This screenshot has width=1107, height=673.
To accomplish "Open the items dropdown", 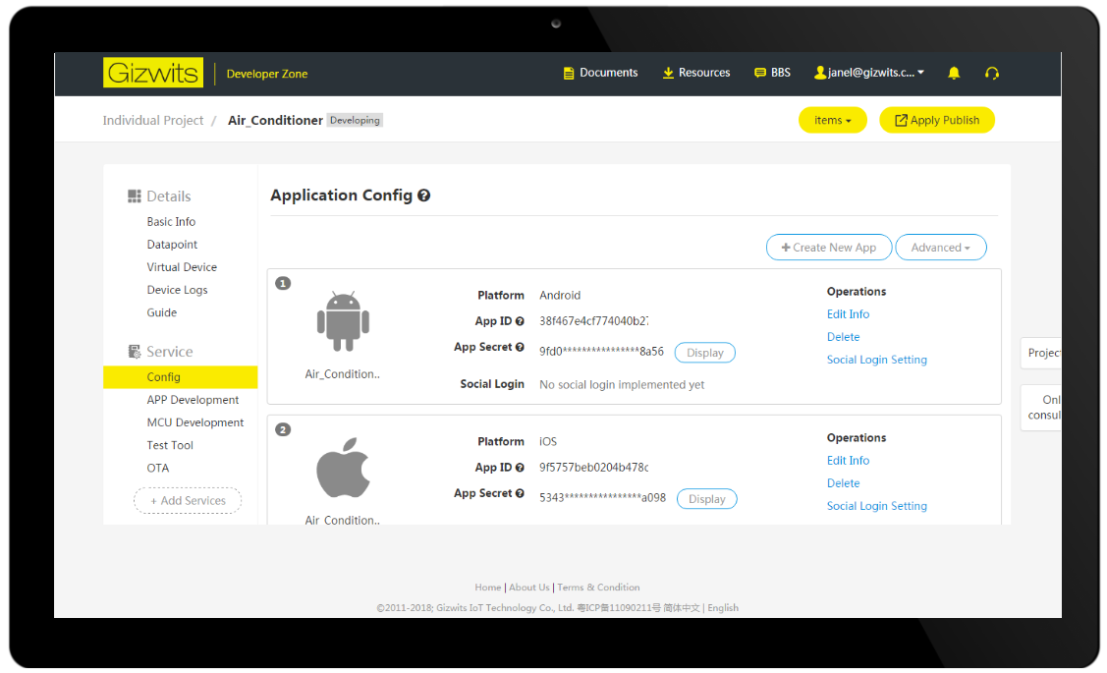I will pos(832,119).
